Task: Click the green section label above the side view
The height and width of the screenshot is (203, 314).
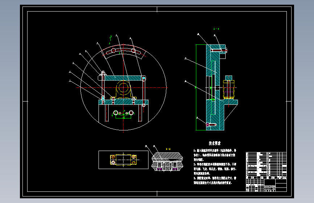Action: coord(216,29)
